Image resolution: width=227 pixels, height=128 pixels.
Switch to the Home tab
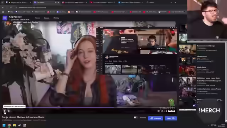(x=37, y=18)
